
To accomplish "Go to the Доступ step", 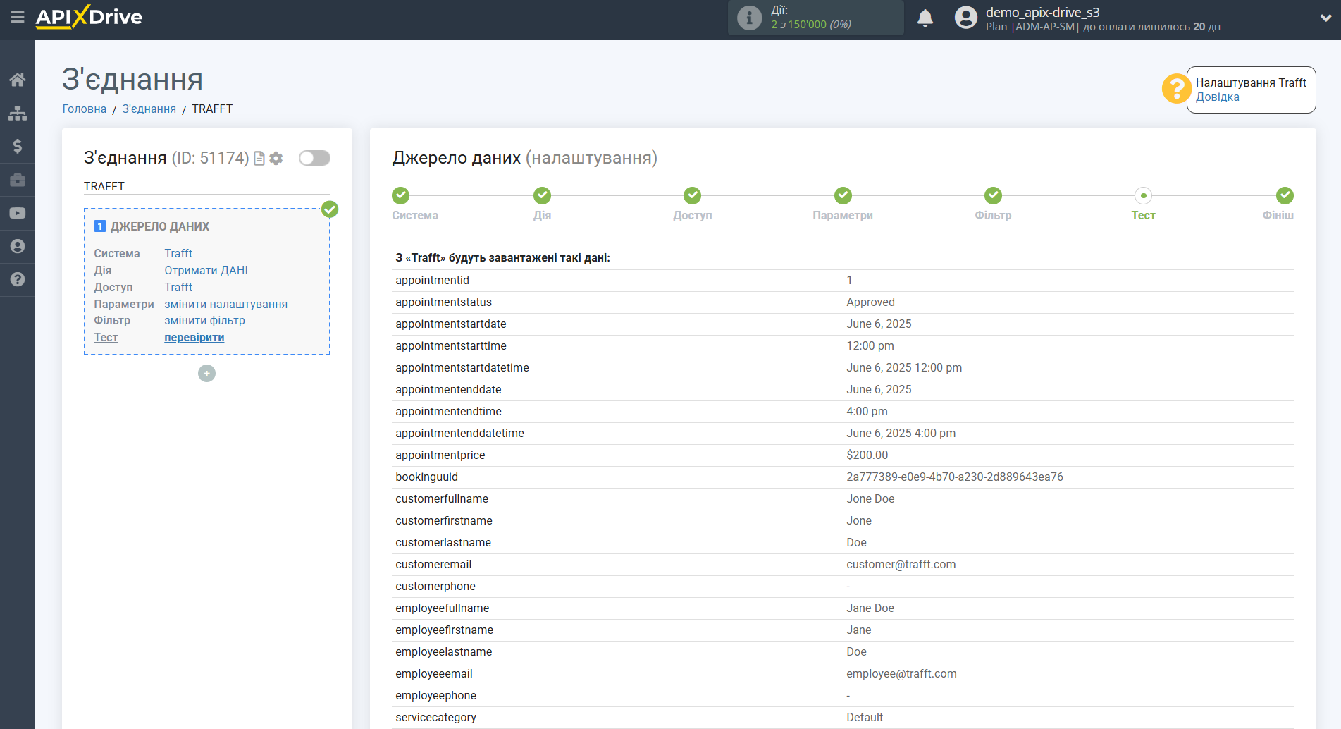I will tap(693, 195).
